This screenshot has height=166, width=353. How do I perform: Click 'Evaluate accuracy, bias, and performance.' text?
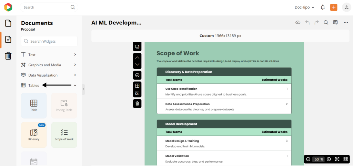tap(194, 162)
